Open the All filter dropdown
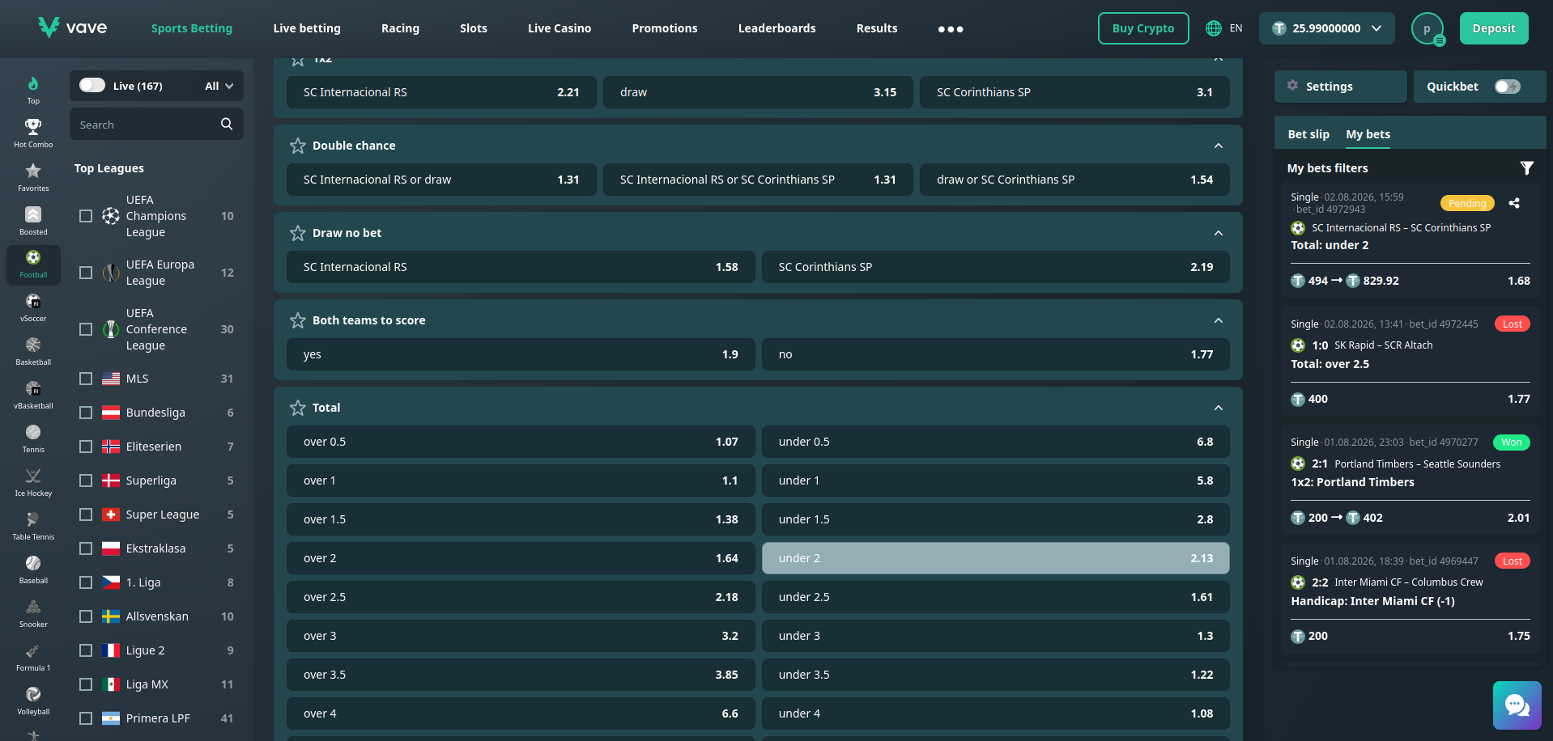1553x741 pixels. [219, 86]
